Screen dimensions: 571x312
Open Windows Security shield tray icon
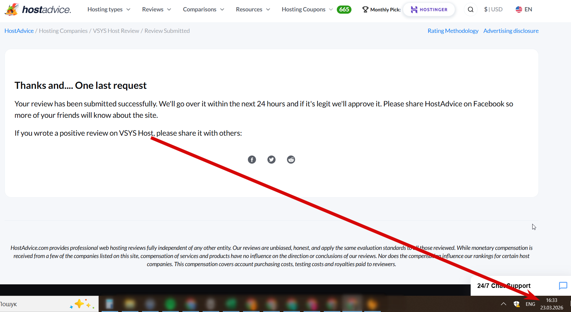pos(517,304)
